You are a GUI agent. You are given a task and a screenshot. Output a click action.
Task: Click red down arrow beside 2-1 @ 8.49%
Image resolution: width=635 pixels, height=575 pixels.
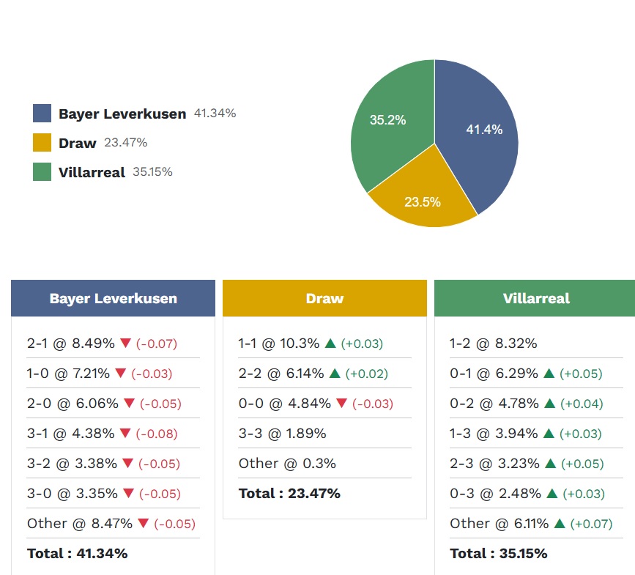[125, 344]
